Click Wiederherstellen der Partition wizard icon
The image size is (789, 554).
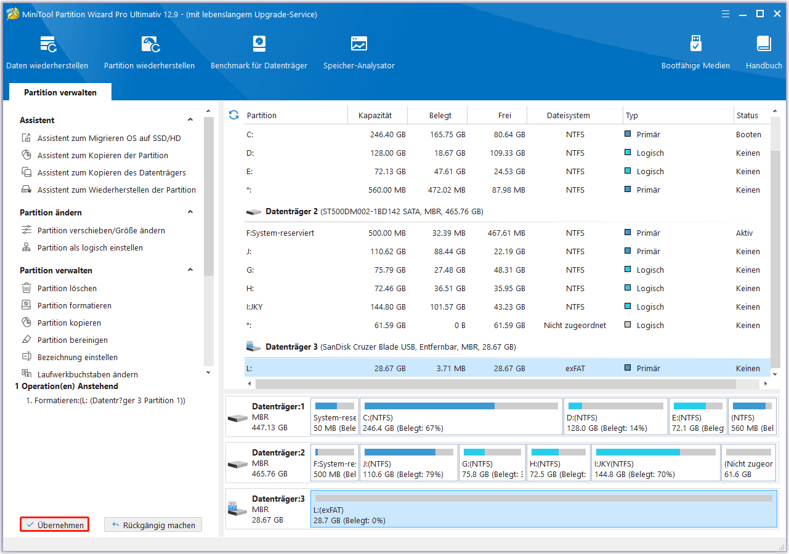[26, 190]
